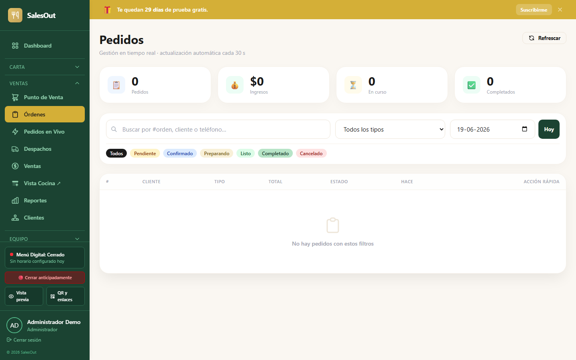
Task: Open Clientes page
Action: click(x=45, y=218)
